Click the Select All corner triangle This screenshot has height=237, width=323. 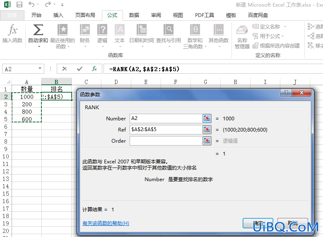(x=8, y=81)
